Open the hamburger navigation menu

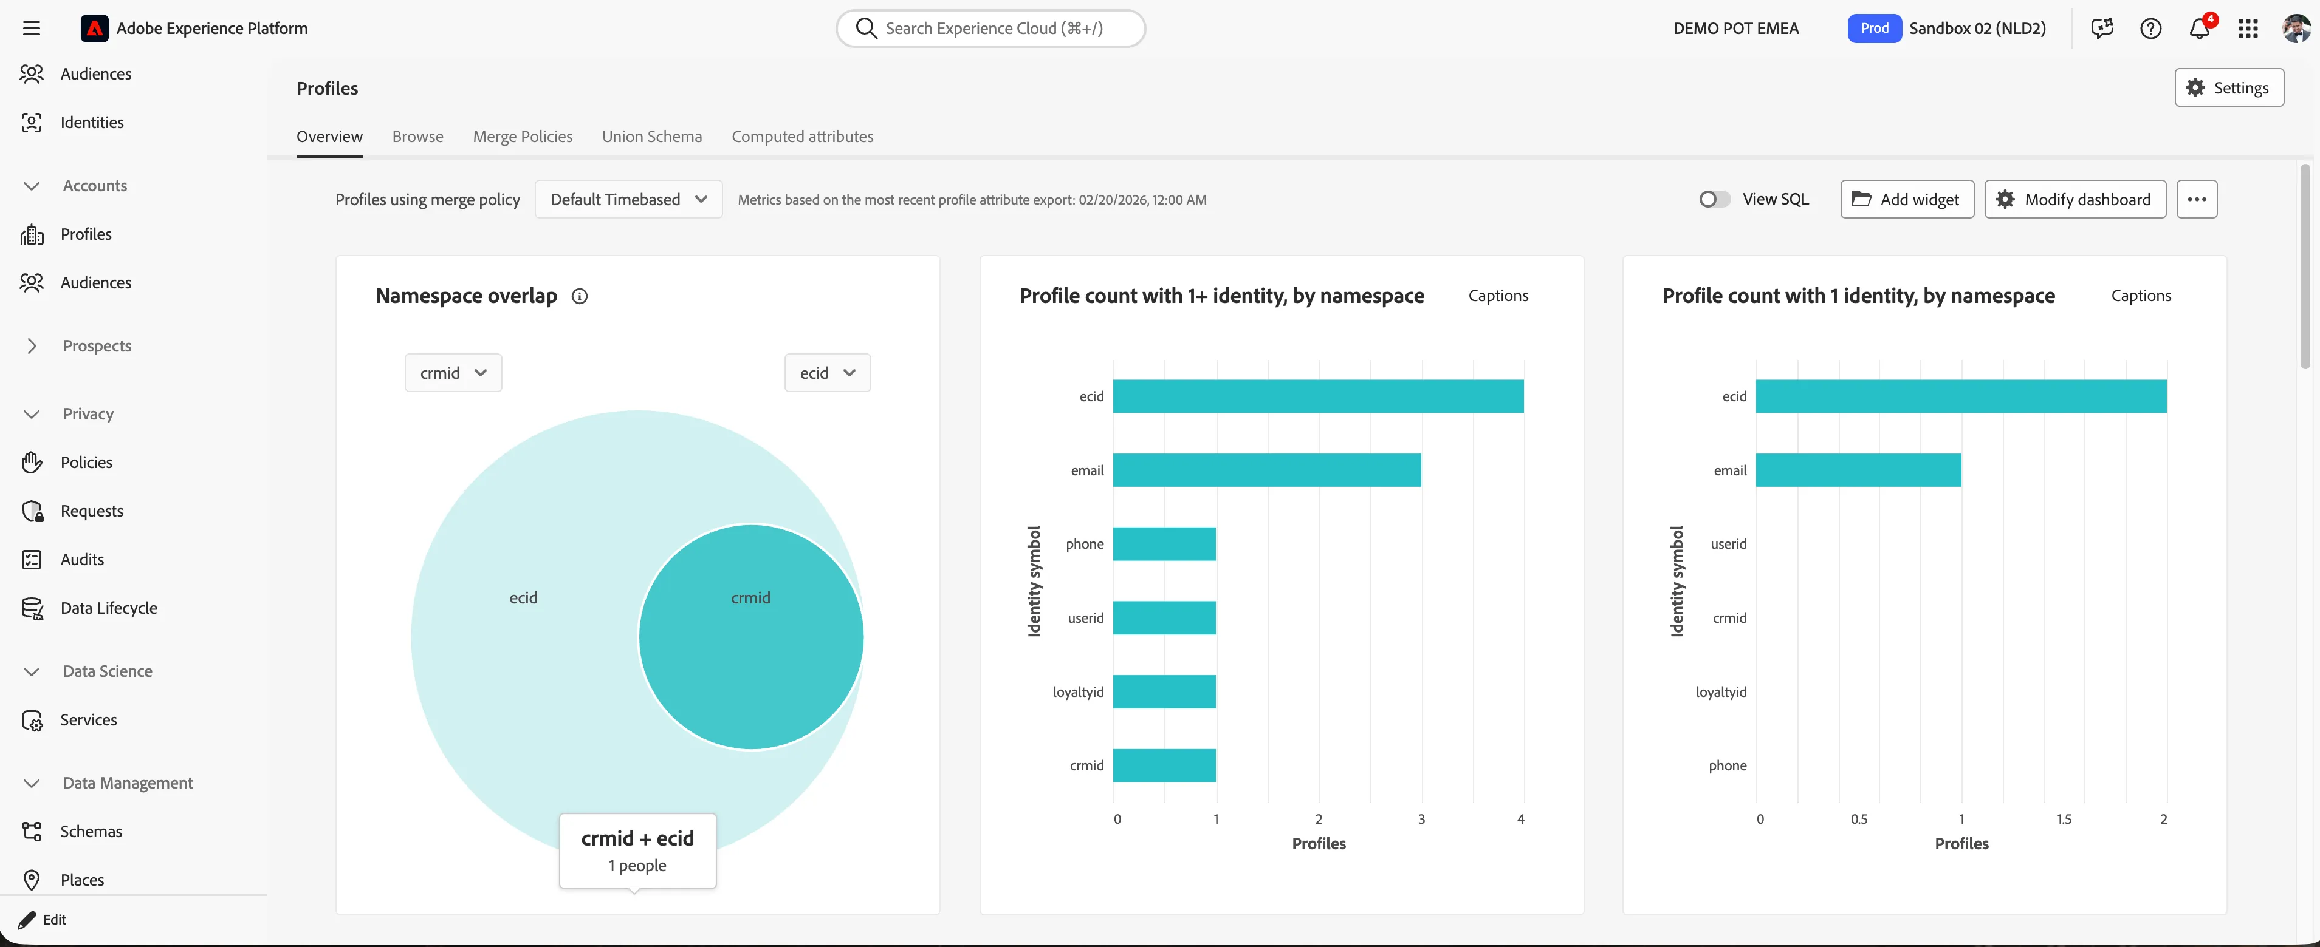click(x=32, y=28)
